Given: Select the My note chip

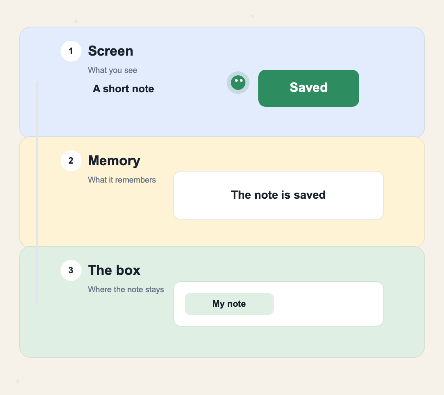Looking at the screenshot, I should point(229,304).
